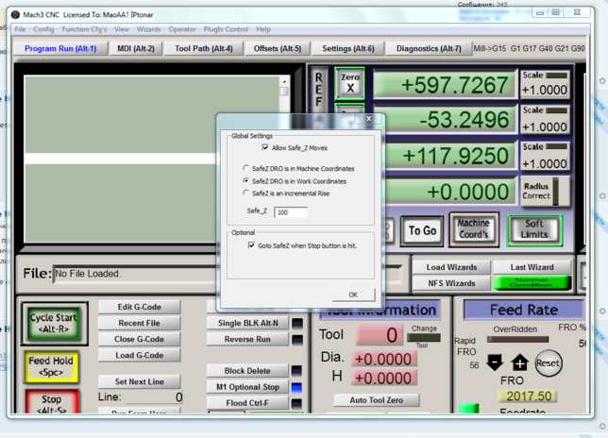
Task: Select SafeZ is an incremental Rise
Action: tap(245, 193)
